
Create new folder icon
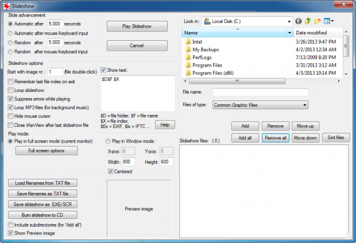pyautogui.click(x=317, y=21)
